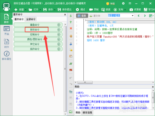Uncomment lines with red slashes icon
Viewport: 155px width, 116px height.
tap(71, 70)
